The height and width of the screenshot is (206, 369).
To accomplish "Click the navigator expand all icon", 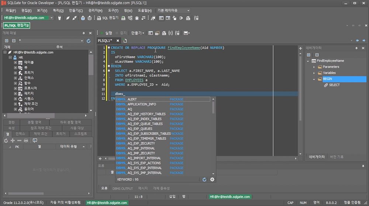I will 308,55.
